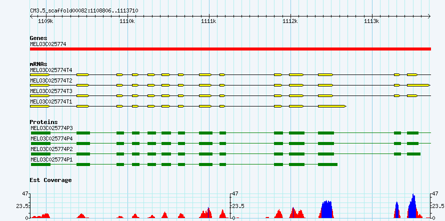Select last CDS block of MELO3C025774P1
The image size is (445, 221).
(328, 164)
